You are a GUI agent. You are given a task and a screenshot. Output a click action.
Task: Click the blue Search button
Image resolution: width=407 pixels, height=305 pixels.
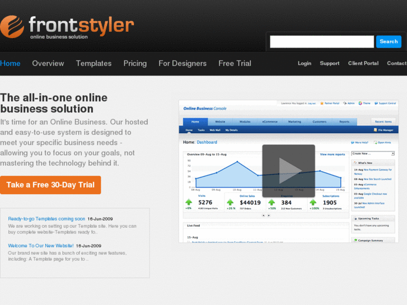[x=389, y=41]
